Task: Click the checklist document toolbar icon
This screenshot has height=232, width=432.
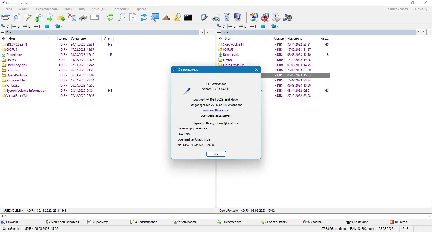Action: click(x=204, y=18)
